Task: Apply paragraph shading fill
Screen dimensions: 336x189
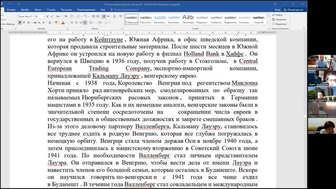Action: tap(99, 23)
